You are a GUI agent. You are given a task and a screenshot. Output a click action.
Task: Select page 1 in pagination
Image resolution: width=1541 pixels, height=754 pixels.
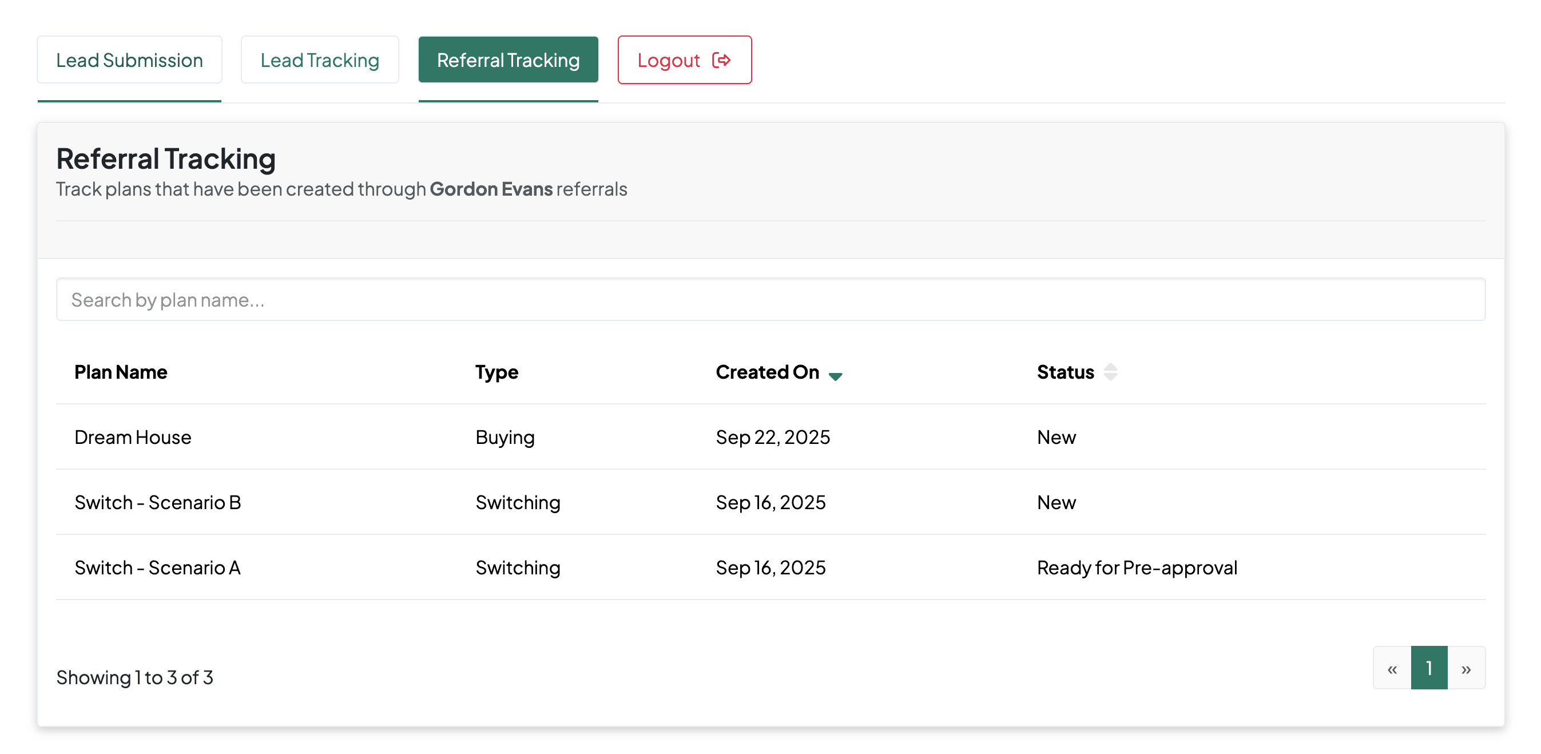coord(1428,668)
